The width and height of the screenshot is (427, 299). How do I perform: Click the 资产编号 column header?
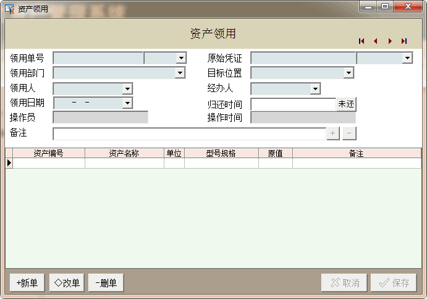pos(48,153)
